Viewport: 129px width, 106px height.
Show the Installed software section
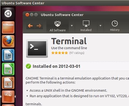pyautogui.click(x=86, y=26)
